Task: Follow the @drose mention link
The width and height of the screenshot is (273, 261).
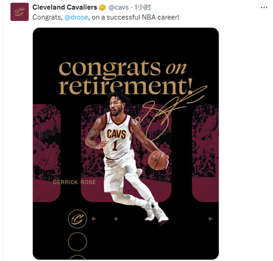Action: 76,17
